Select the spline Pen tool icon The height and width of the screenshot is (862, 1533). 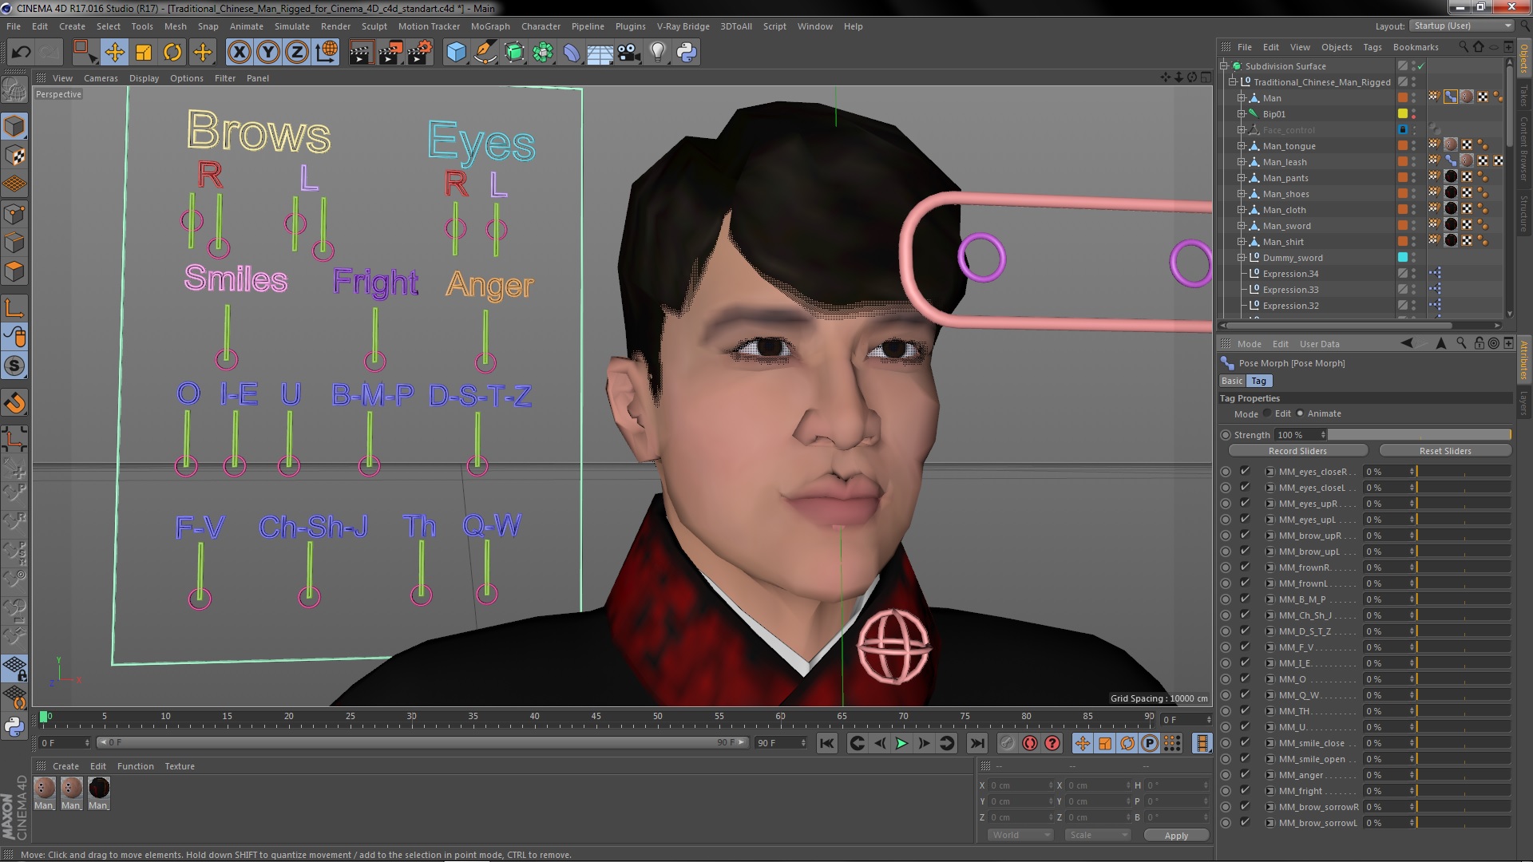point(485,53)
